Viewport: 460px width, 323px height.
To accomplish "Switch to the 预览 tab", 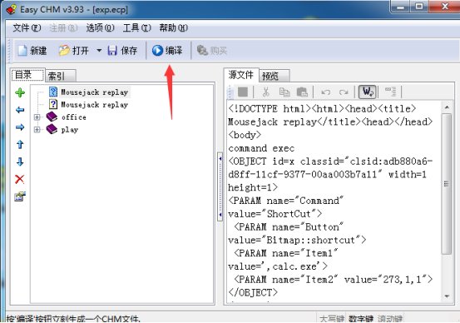I will [x=274, y=76].
